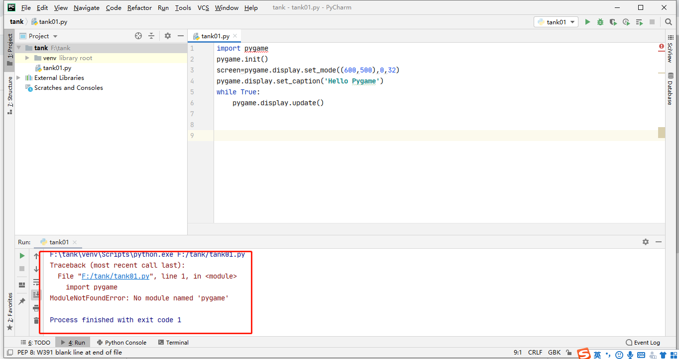Click the Sogou microphone voice input icon
Image resolution: width=679 pixels, height=359 pixels.
[x=630, y=355]
